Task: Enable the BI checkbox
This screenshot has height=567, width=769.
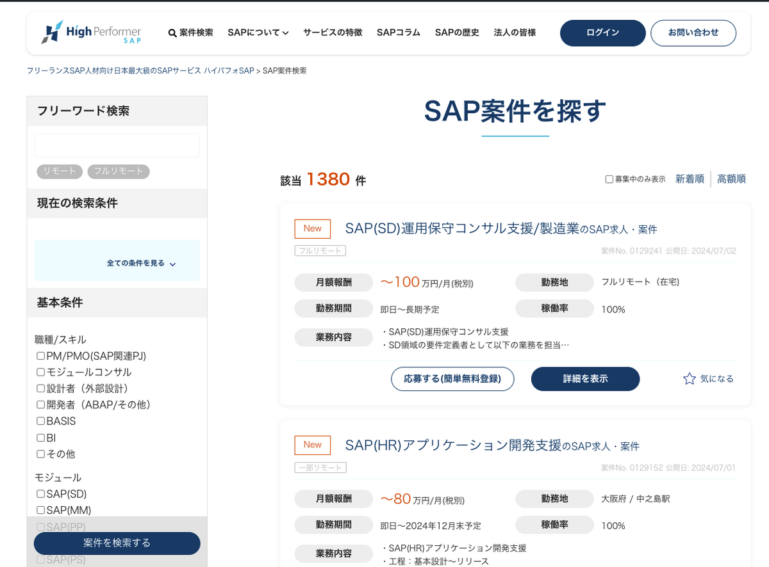Action: pyautogui.click(x=40, y=438)
